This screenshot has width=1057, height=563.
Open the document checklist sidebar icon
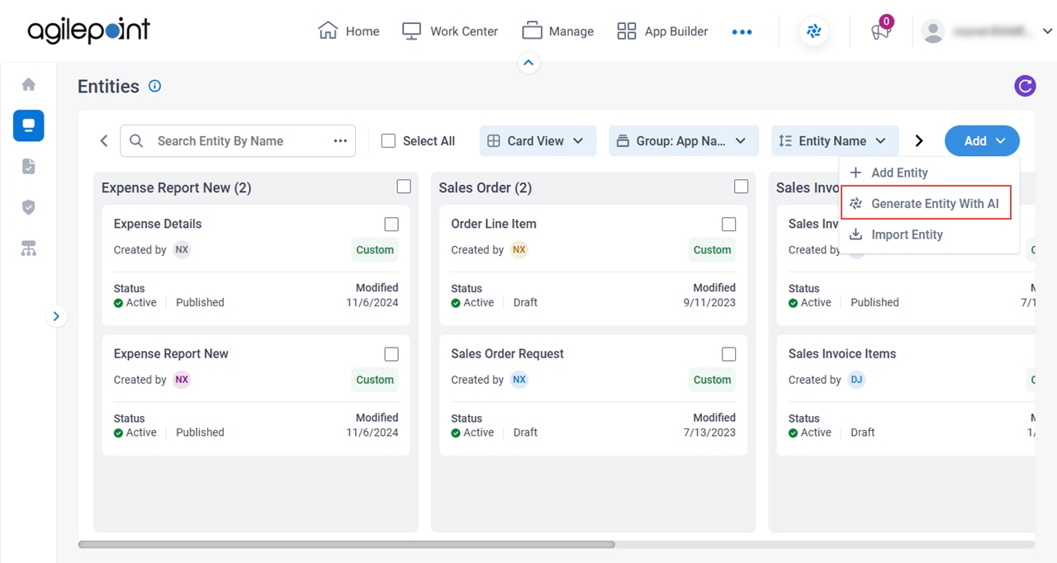(x=28, y=167)
